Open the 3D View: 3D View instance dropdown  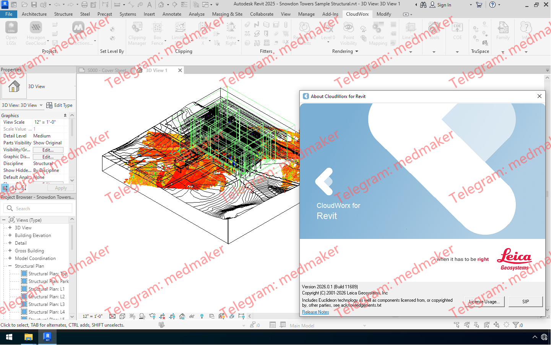point(22,105)
